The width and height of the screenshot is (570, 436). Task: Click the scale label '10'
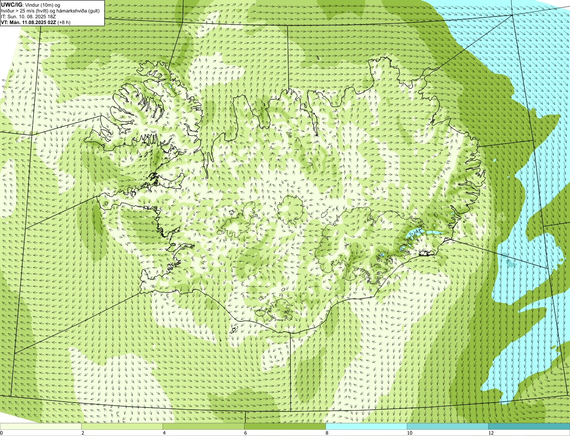click(409, 433)
